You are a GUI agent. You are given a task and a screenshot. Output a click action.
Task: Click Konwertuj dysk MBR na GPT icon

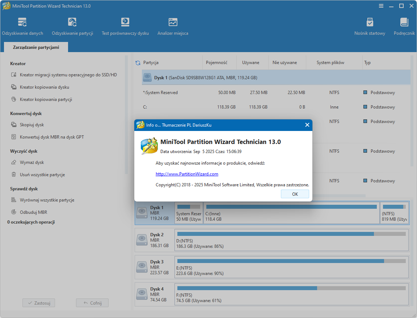click(x=13, y=137)
